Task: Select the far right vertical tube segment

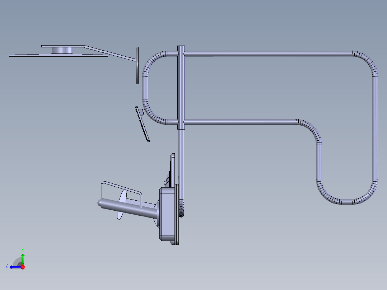Action: pos(375,128)
